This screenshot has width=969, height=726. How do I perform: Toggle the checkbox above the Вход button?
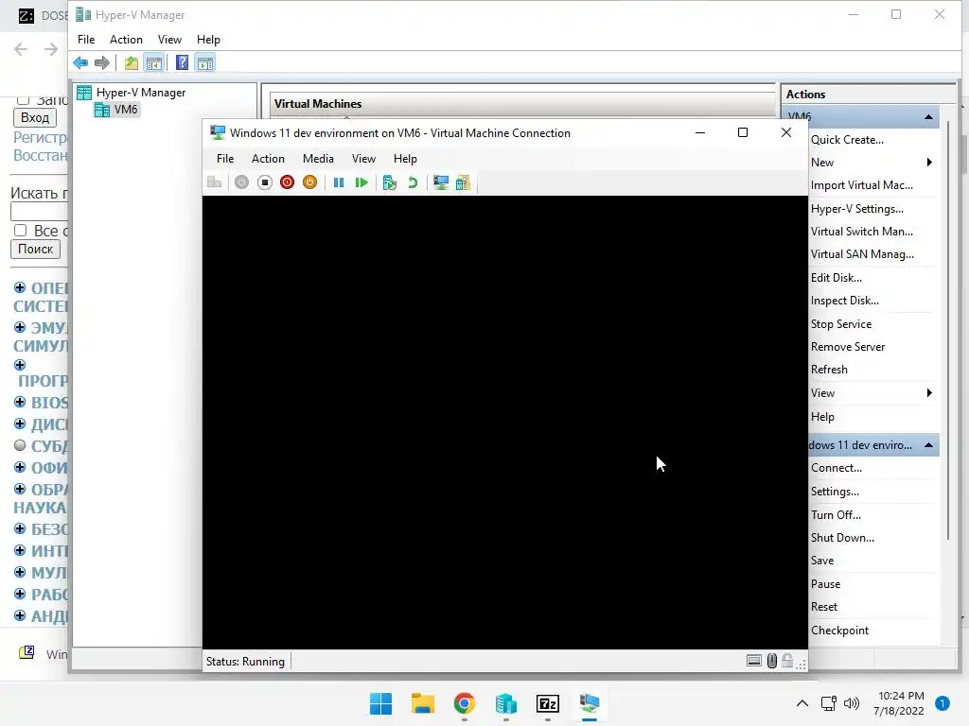[x=23, y=99]
